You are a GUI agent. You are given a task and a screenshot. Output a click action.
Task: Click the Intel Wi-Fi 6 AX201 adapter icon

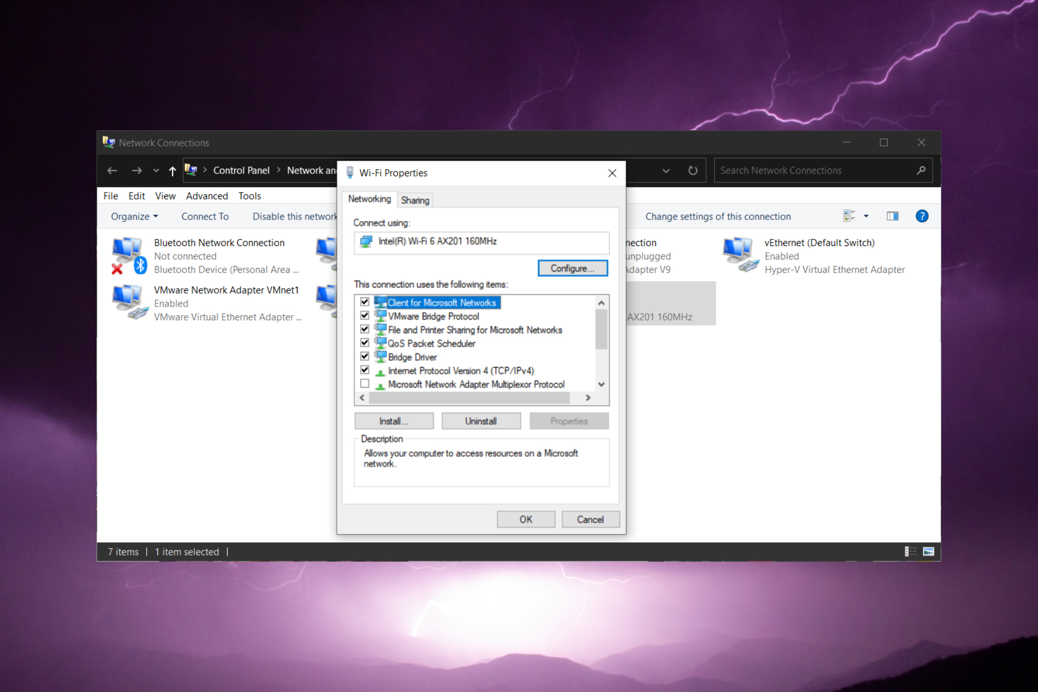(366, 242)
